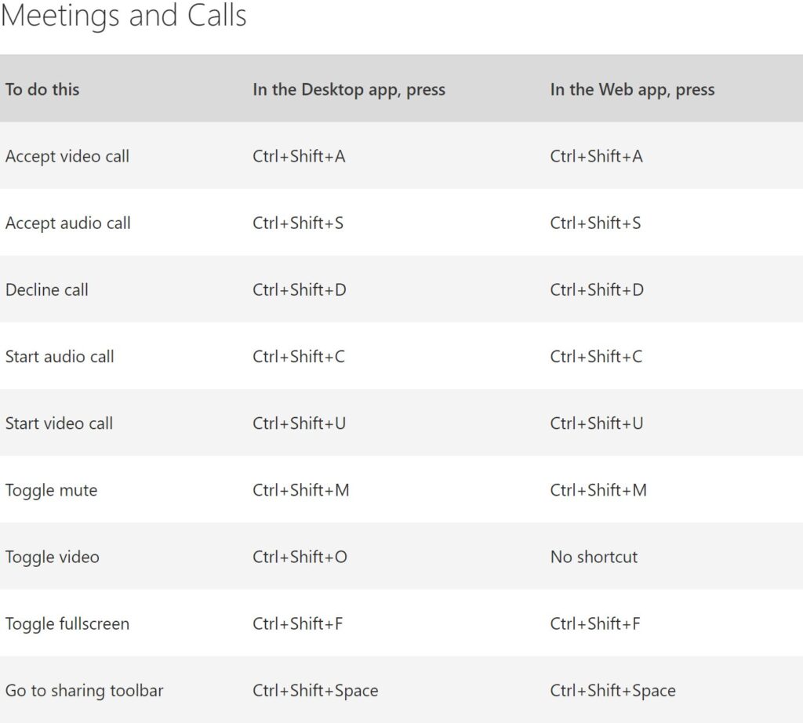
Task: Click the 'No shortcut' web app cell
Action: click(x=594, y=558)
